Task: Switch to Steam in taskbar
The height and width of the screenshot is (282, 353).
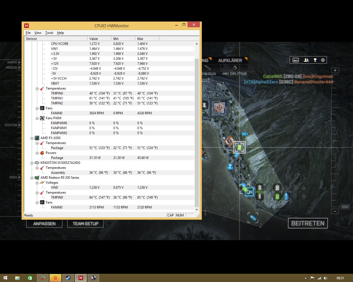Action: point(68,278)
